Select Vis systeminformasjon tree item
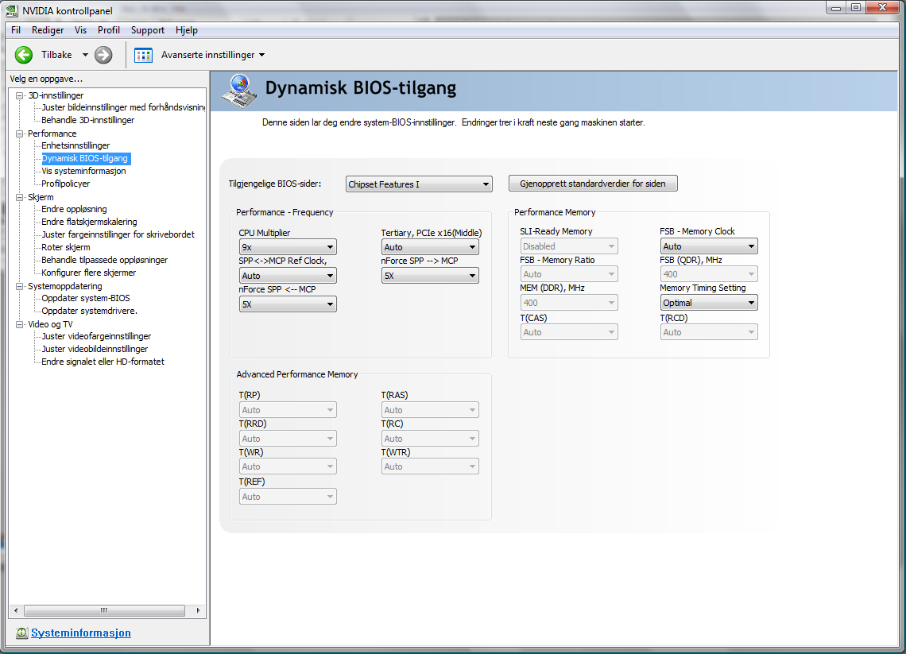The image size is (906, 654). [83, 171]
